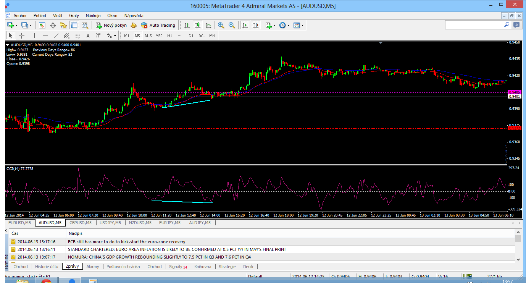Select the crosshair cursor tool
Screen dimensions: 526x283
[x=22, y=36]
